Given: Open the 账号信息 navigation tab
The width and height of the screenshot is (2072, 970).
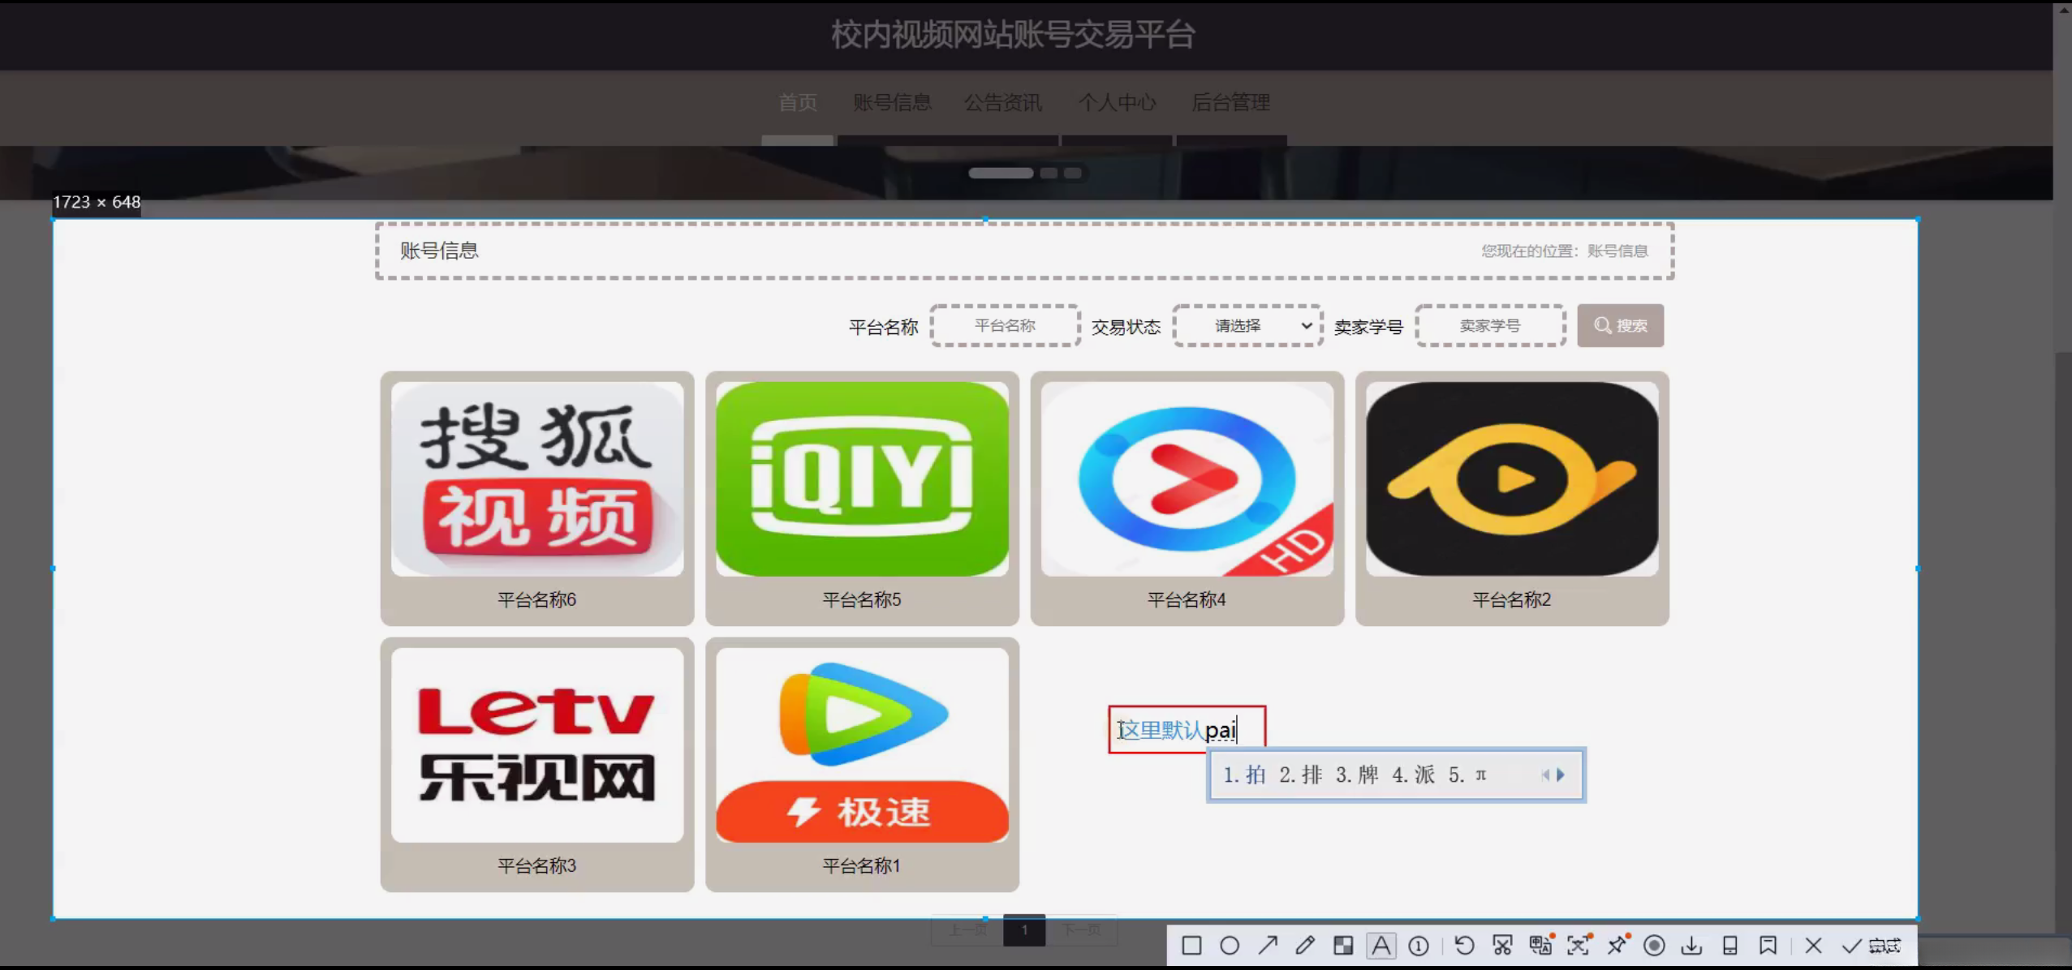Looking at the screenshot, I should [892, 103].
